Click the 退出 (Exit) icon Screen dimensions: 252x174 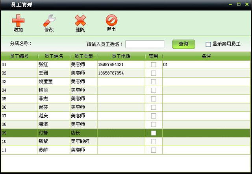coord(111,20)
